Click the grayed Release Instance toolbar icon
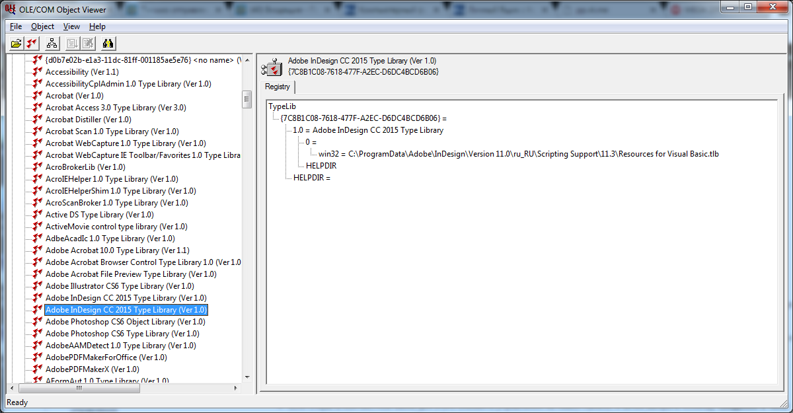 [x=88, y=44]
